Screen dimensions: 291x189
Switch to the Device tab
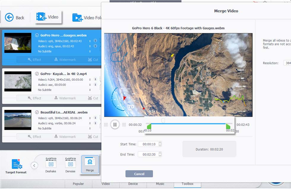[x=133, y=184]
